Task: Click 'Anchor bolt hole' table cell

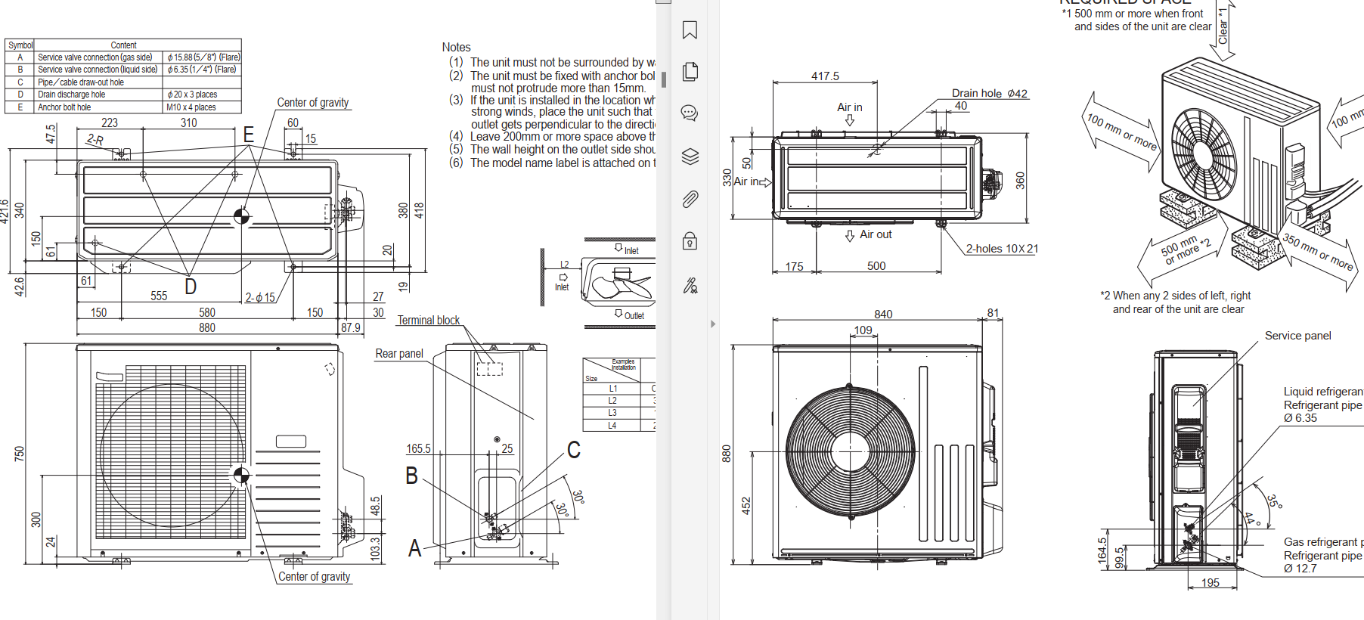Action: pos(98,107)
